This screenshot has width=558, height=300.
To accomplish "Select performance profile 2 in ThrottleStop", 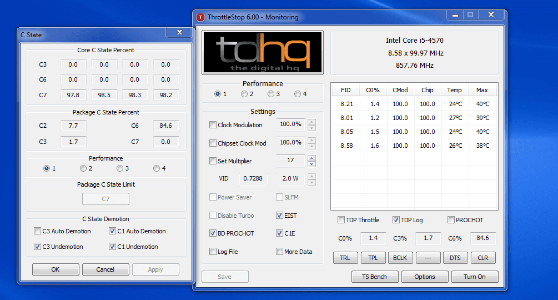I will 244,94.
